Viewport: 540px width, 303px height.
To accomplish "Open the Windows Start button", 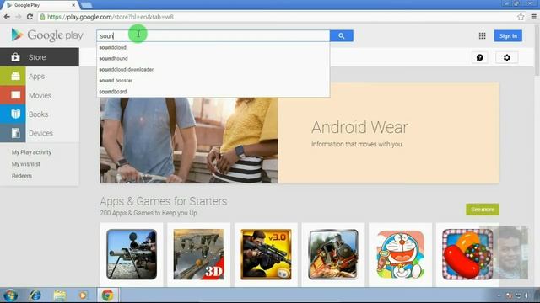I will coord(10,295).
